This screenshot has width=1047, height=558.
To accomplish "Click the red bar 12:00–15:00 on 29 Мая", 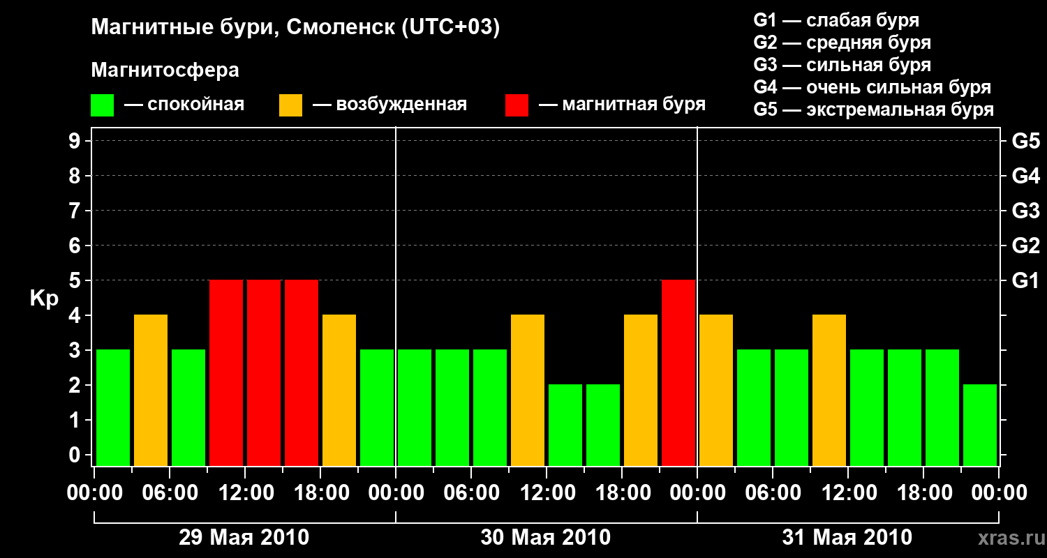I will click(264, 372).
